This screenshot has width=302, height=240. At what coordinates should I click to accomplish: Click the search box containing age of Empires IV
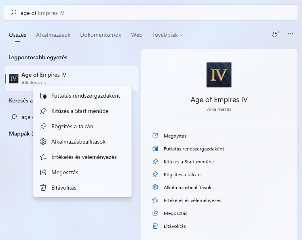151,13
